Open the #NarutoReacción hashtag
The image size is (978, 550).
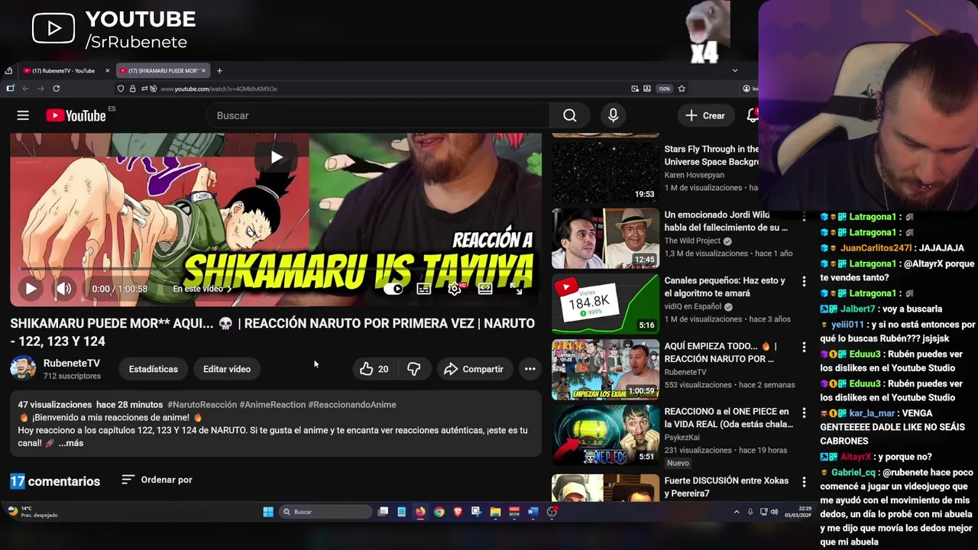point(202,404)
